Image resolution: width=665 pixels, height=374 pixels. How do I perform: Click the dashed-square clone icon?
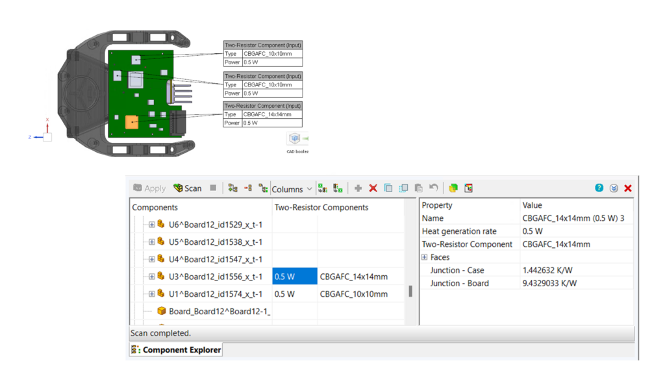(x=403, y=188)
